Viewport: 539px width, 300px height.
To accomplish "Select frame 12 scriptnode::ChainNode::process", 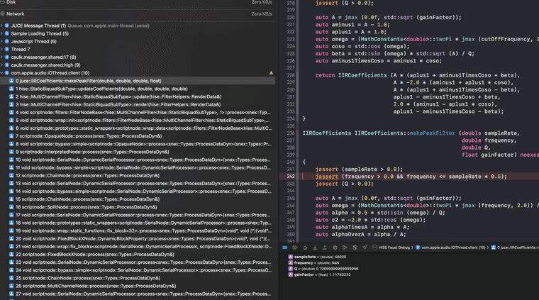I will 138,176.
